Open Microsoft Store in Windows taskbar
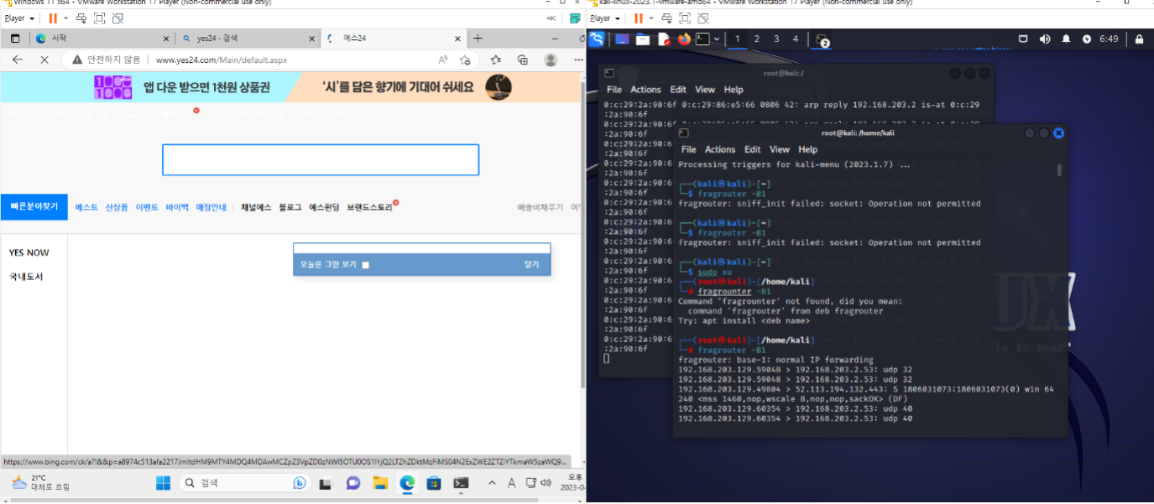 click(434, 483)
